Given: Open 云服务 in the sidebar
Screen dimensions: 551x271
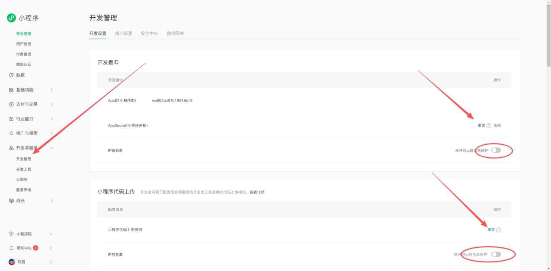Looking at the screenshot, I should click(x=22, y=179).
